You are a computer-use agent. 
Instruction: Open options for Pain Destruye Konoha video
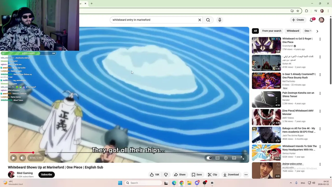tap(320, 93)
